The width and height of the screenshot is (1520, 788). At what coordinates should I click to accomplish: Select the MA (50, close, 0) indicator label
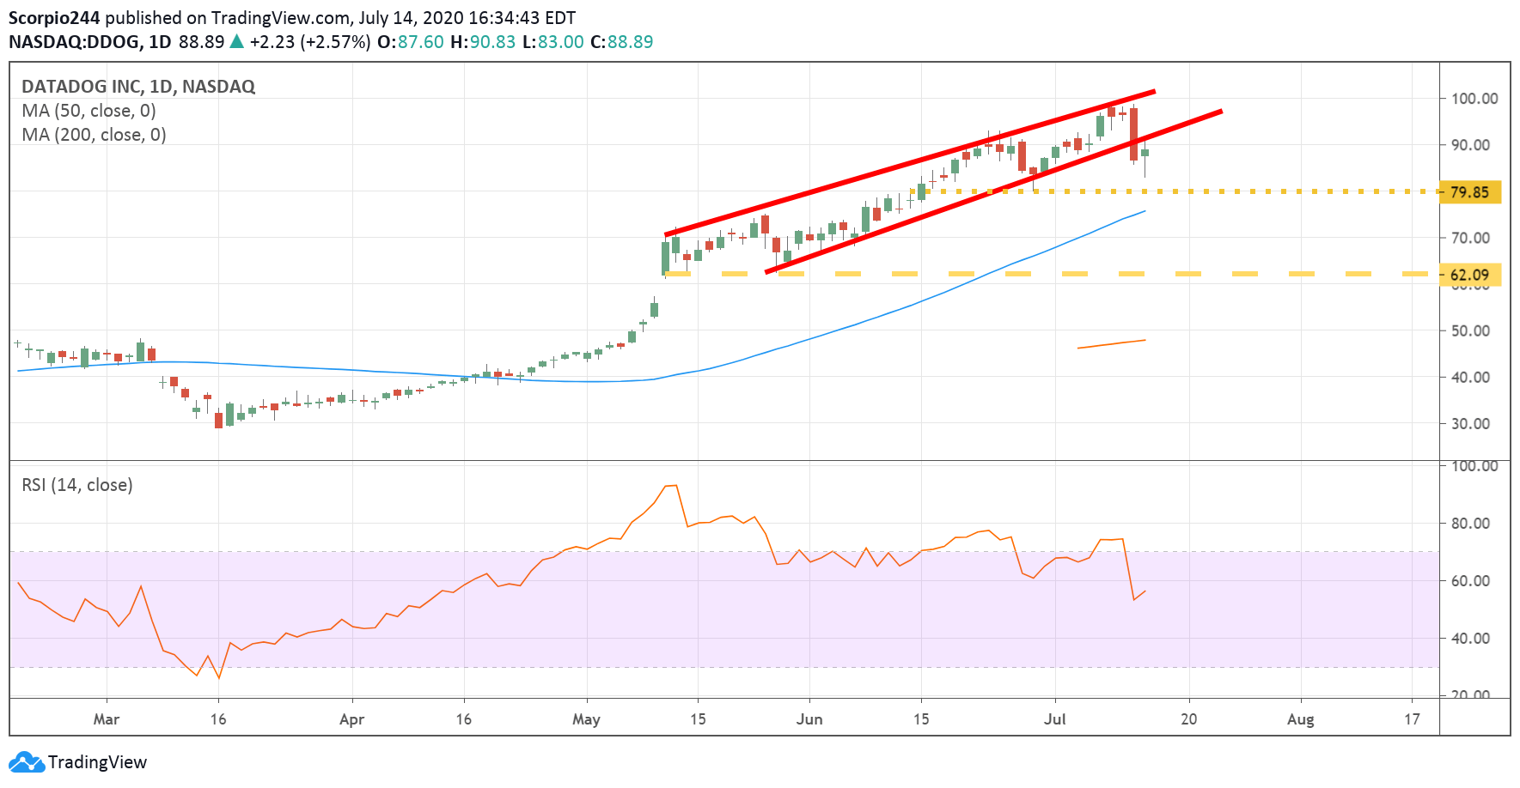point(89,111)
